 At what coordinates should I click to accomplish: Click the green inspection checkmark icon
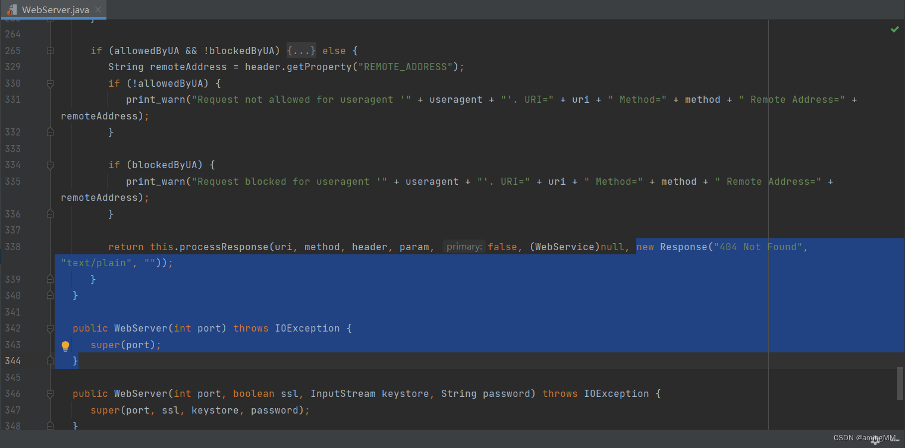tap(894, 29)
